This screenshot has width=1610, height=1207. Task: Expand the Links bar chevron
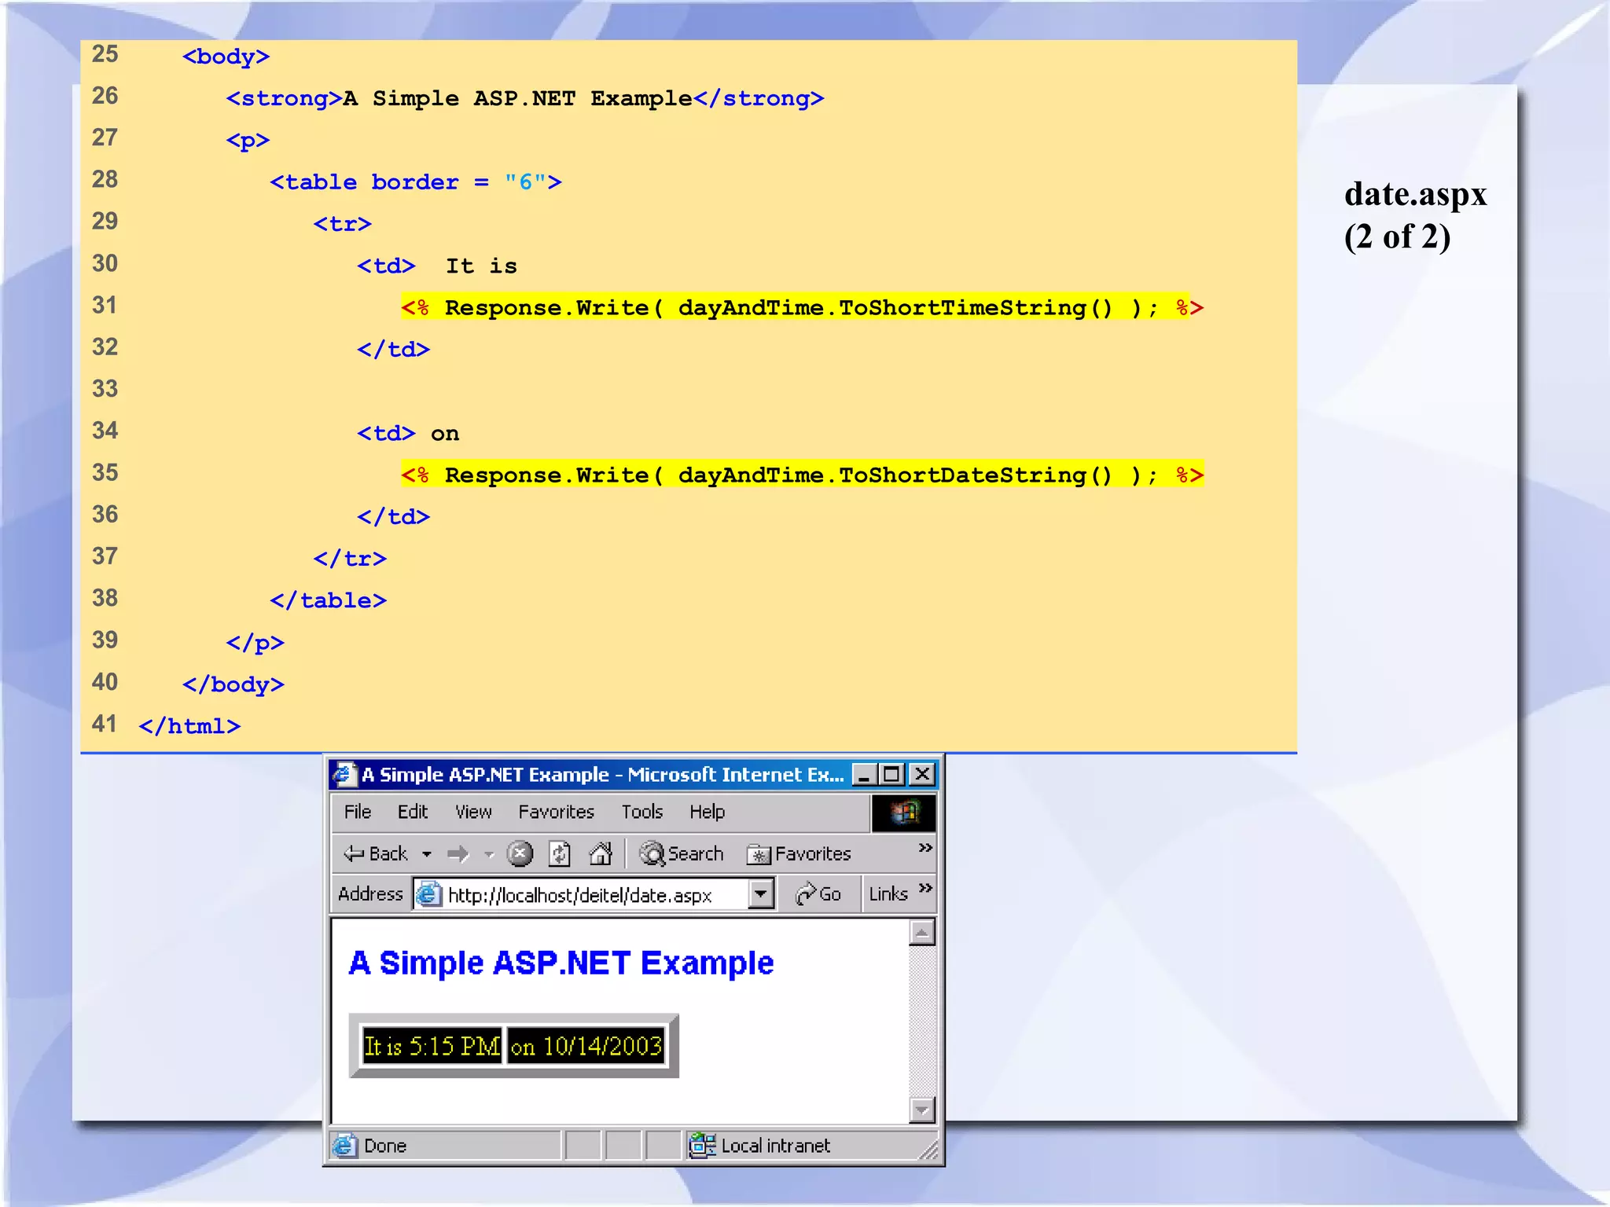coord(925,888)
